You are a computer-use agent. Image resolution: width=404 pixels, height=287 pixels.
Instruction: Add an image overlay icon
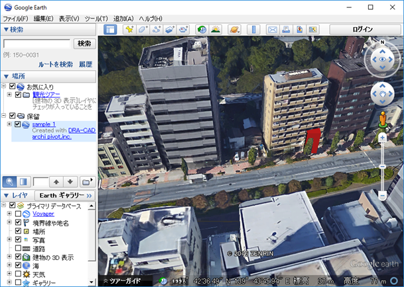[170, 30]
